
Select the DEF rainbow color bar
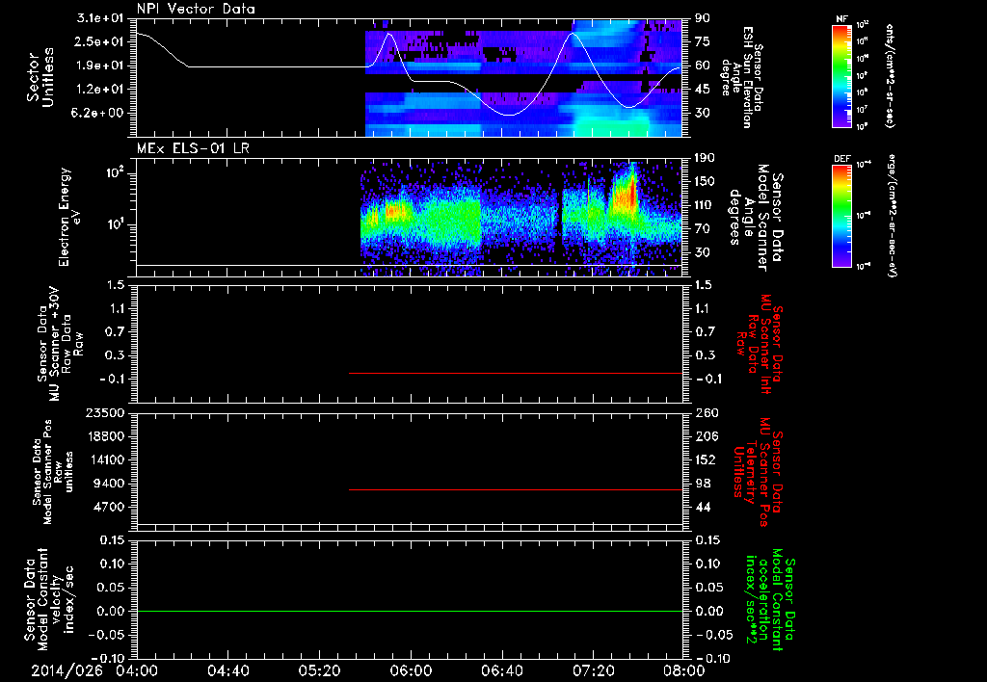pyautogui.click(x=841, y=216)
